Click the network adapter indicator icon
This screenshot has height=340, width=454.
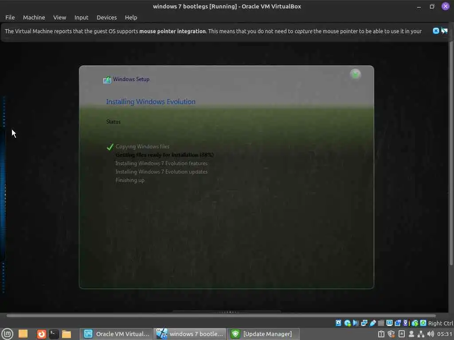[x=364, y=323]
